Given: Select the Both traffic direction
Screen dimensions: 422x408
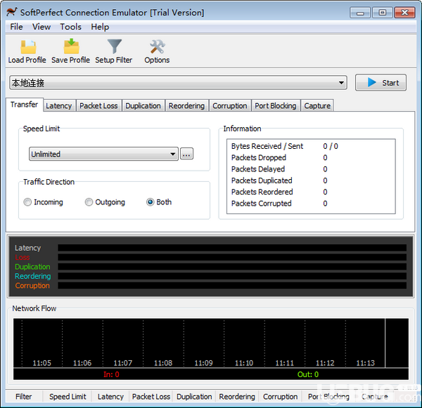Looking at the screenshot, I should [151, 202].
